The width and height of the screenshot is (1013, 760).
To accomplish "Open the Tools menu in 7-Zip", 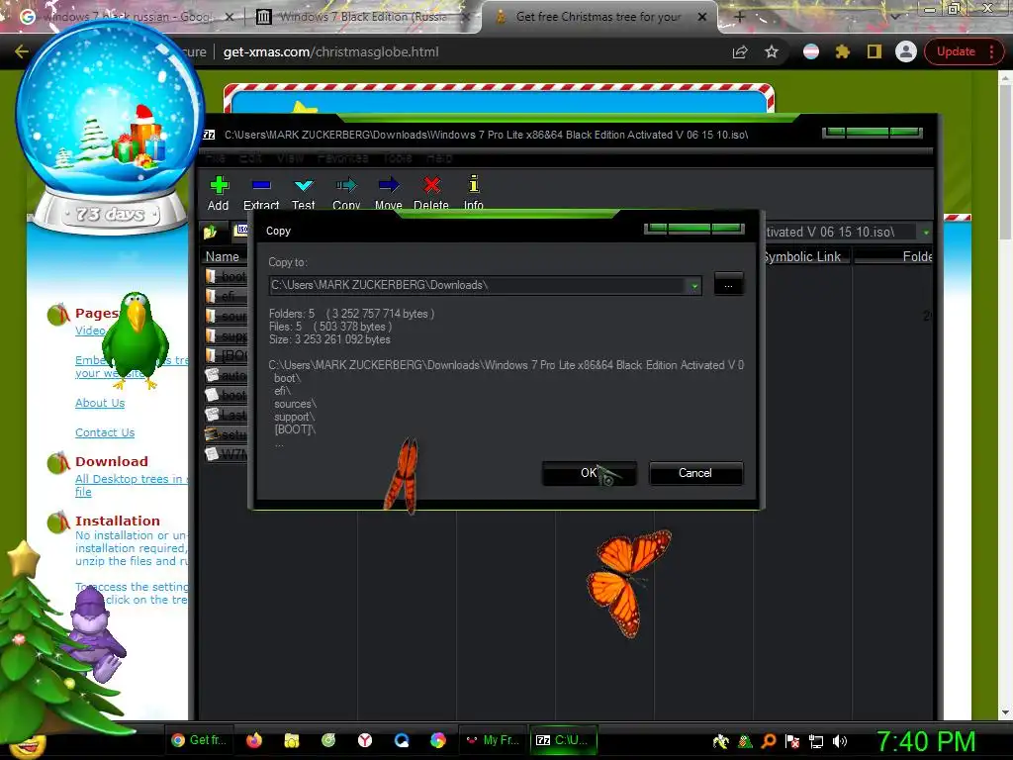I will point(398,157).
